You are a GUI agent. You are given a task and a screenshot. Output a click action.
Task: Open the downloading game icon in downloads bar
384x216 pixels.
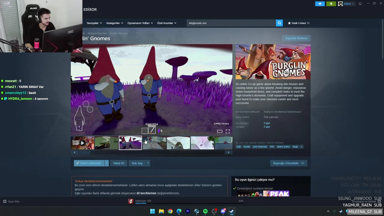coord(130,201)
